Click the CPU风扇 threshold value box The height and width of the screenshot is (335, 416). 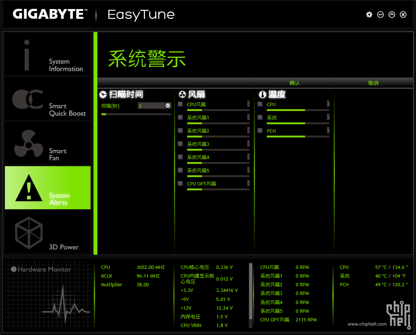pyautogui.click(x=249, y=104)
